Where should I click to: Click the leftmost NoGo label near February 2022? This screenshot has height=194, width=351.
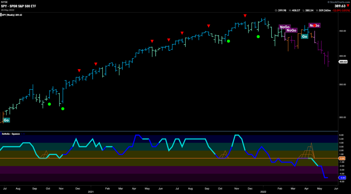[x=285, y=27]
